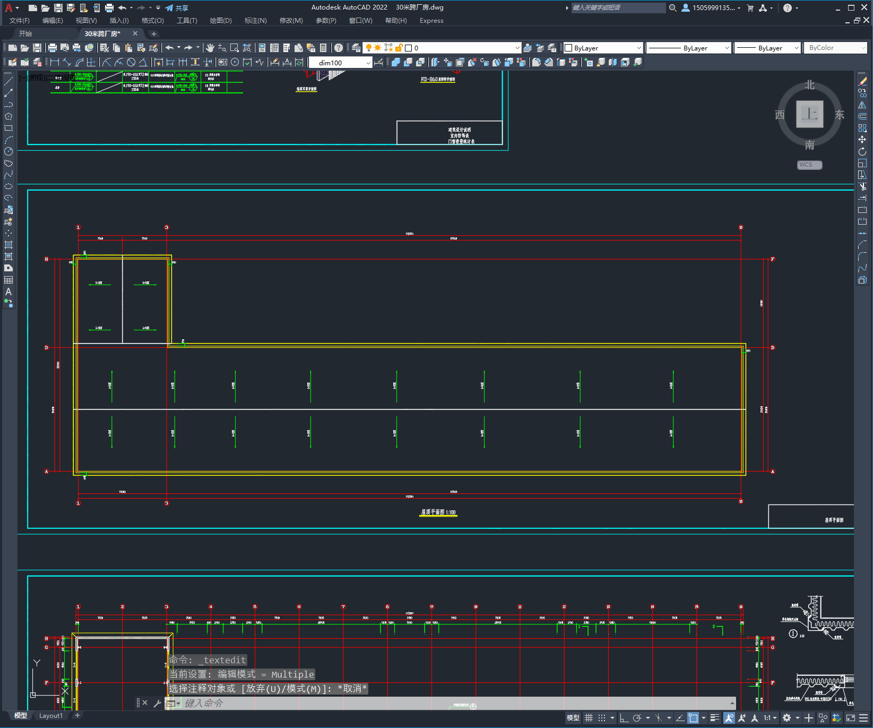The height and width of the screenshot is (728, 873).
Task: Click the 上 top face of ViewCube
Action: (x=809, y=114)
